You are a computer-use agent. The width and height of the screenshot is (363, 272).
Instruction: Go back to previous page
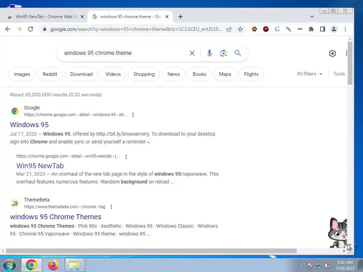pos(8,29)
